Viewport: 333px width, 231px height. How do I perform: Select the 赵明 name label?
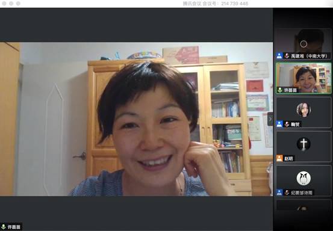coord(288,158)
